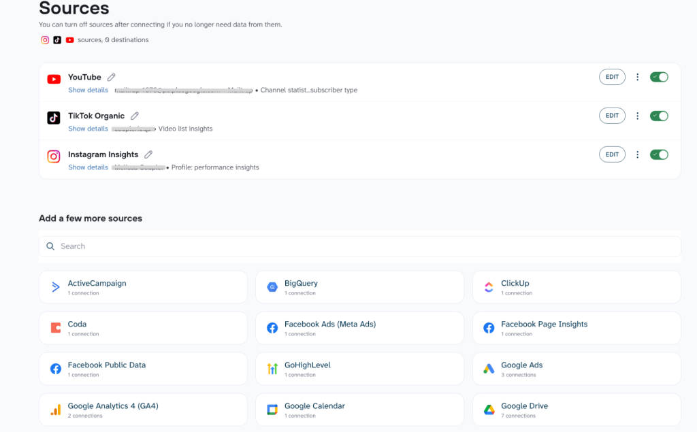697x432 pixels.
Task: Click Google Analytics 4 (GA4) logo icon
Action: (56, 410)
